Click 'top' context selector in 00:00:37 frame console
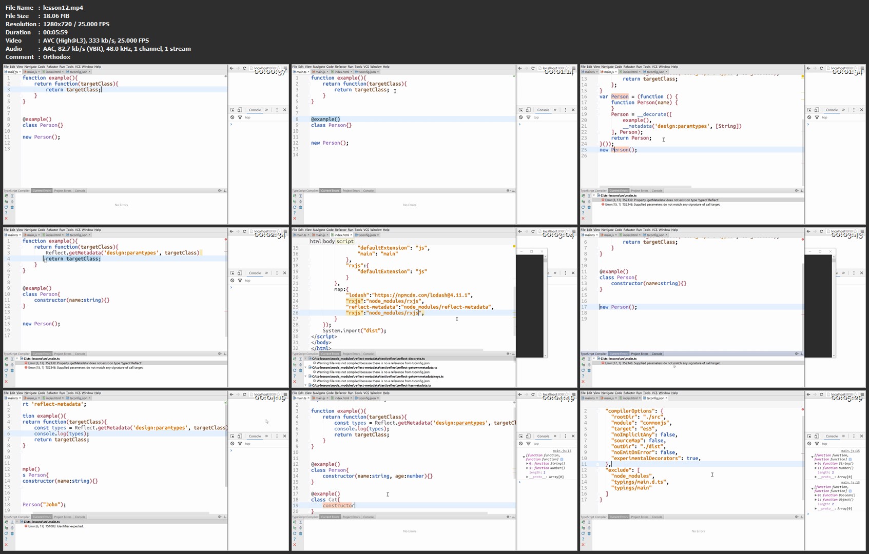This screenshot has width=869, height=554. (248, 117)
